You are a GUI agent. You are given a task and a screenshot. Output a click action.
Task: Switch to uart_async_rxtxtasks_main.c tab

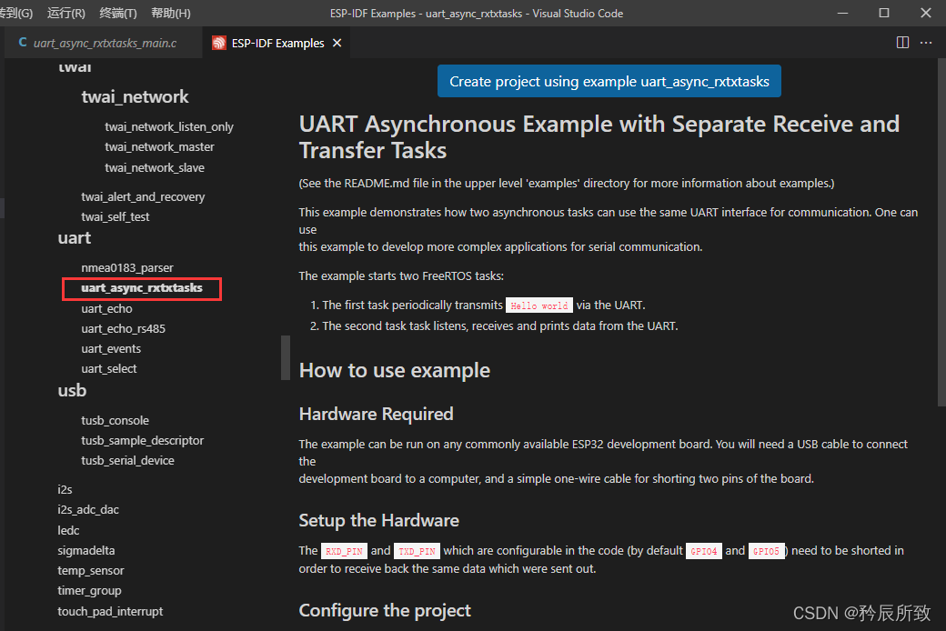[105, 43]
